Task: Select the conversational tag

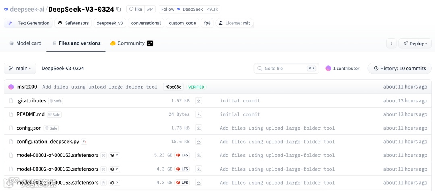Action: [146, 23]
